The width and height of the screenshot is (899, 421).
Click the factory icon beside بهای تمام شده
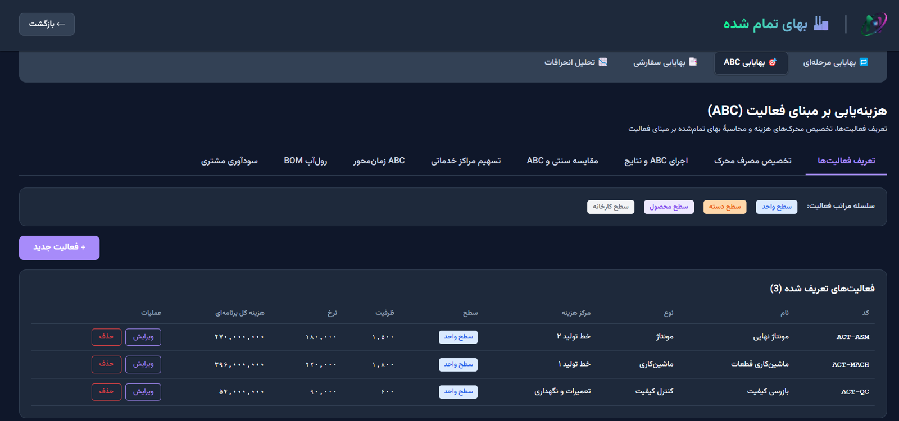click(821, 24)
